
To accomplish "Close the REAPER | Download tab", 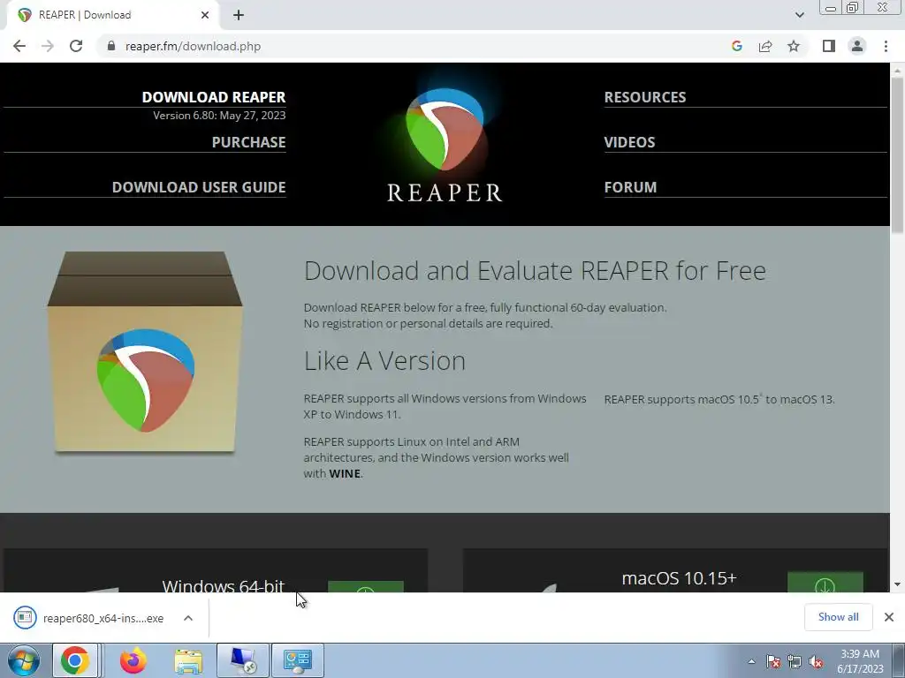I will (x=205, y=15).
